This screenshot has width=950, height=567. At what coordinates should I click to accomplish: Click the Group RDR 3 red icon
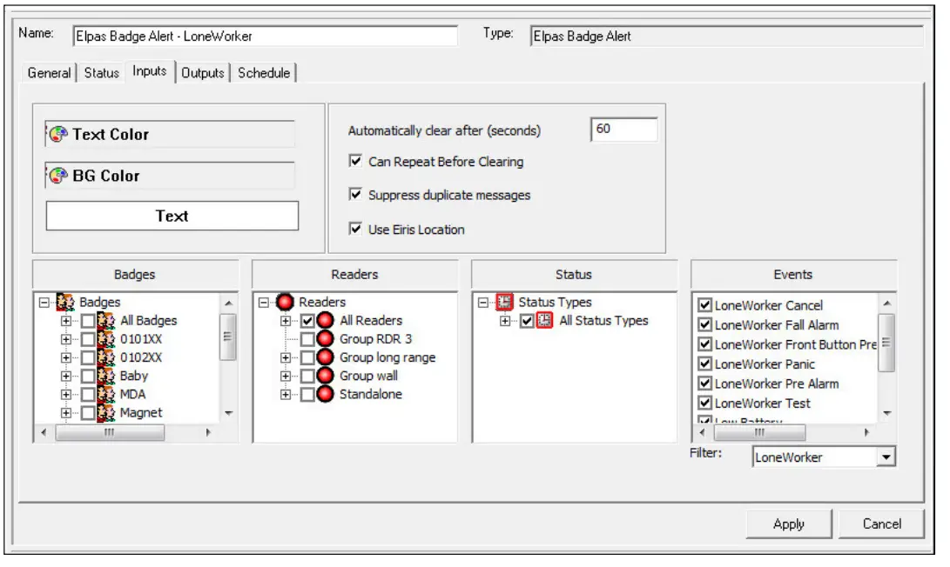[326, 339]
